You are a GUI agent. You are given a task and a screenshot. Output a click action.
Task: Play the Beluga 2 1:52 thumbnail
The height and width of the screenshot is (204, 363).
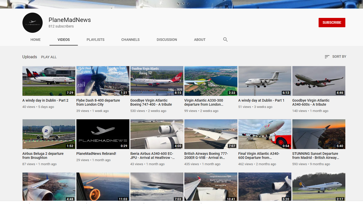point(49,134)
